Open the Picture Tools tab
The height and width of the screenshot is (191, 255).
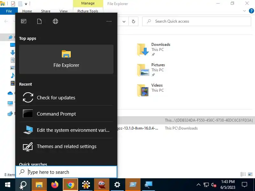point(88,11)
